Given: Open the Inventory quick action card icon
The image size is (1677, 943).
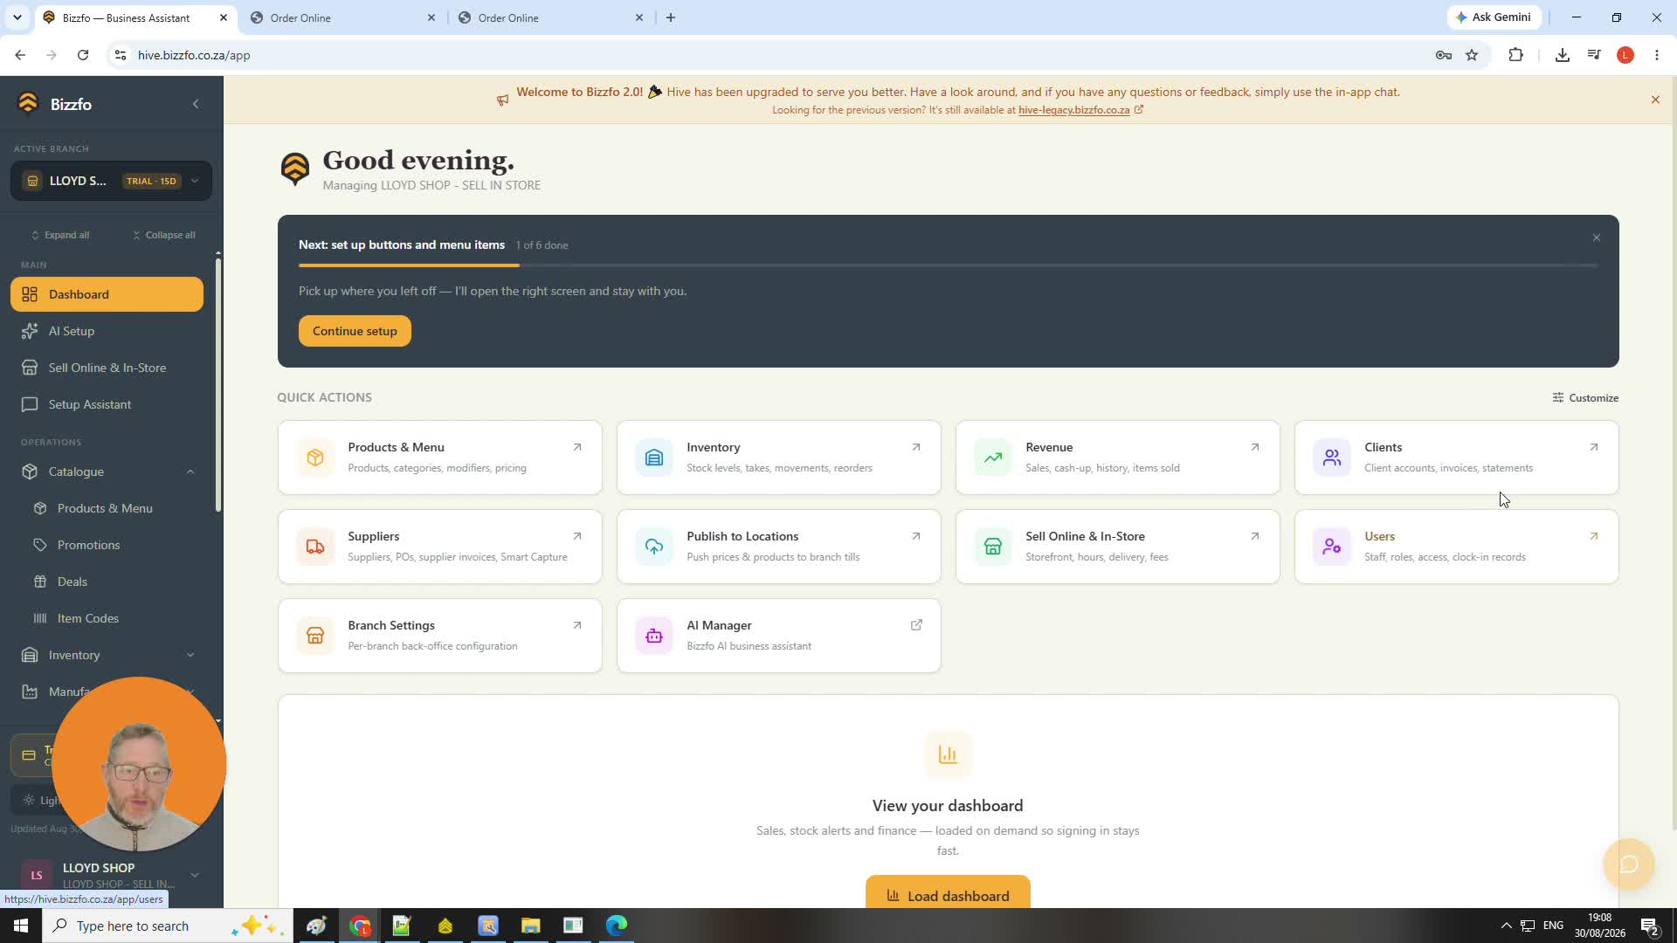Looking at the screenshot, I should pyautogui.click(x=654, y=458).
